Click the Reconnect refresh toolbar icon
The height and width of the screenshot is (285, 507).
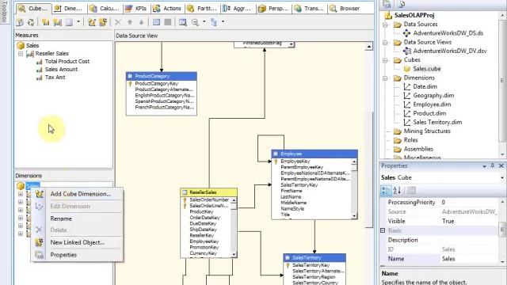[x=31, y=22]
